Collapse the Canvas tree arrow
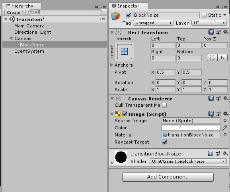 point(11,38)
